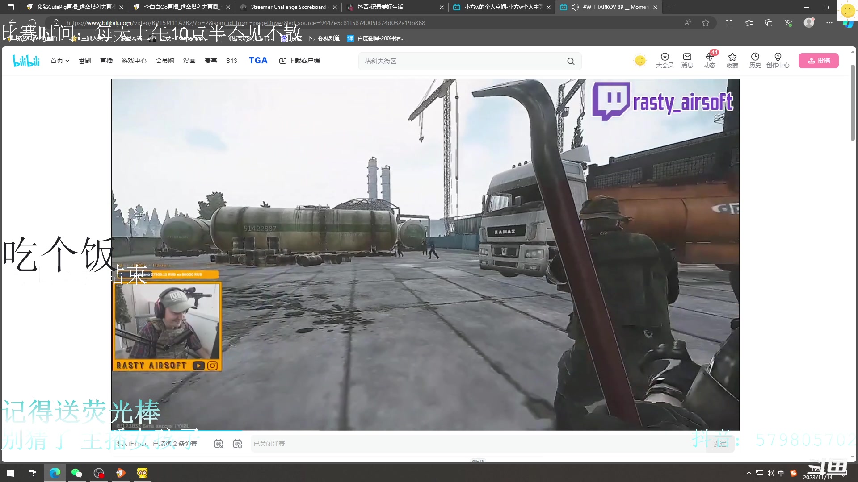The height and width of the screenshot is (482, 858).
Task: Switch to the 李白白Oo直播 browser tab
Action: (x=181, y=7)
